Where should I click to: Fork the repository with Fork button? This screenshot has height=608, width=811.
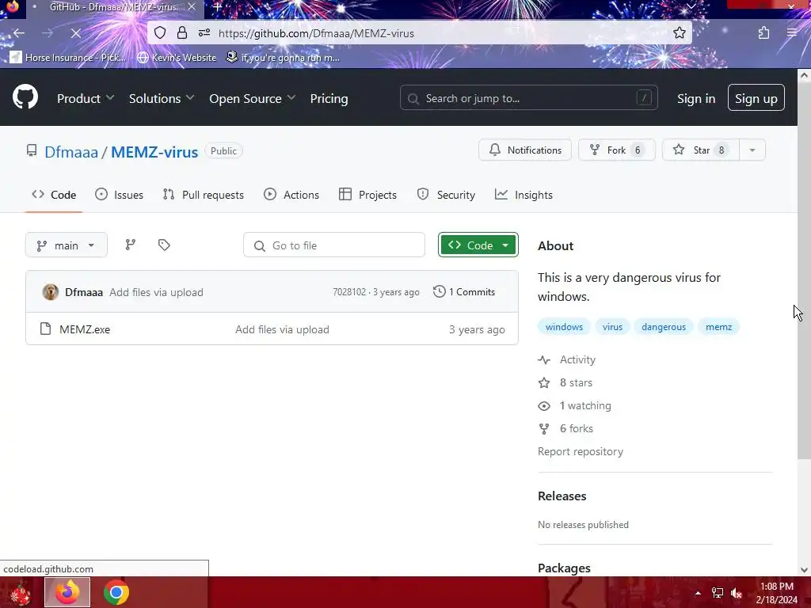(x=616, y=150)
